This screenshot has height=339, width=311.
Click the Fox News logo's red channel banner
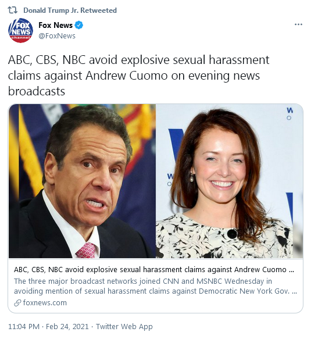[x=20, y=38]
